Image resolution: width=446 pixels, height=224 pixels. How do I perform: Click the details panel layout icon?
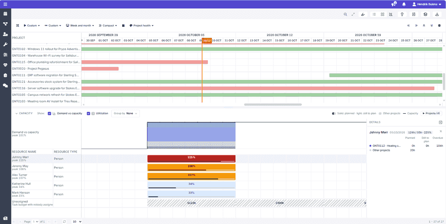[441, 122]
